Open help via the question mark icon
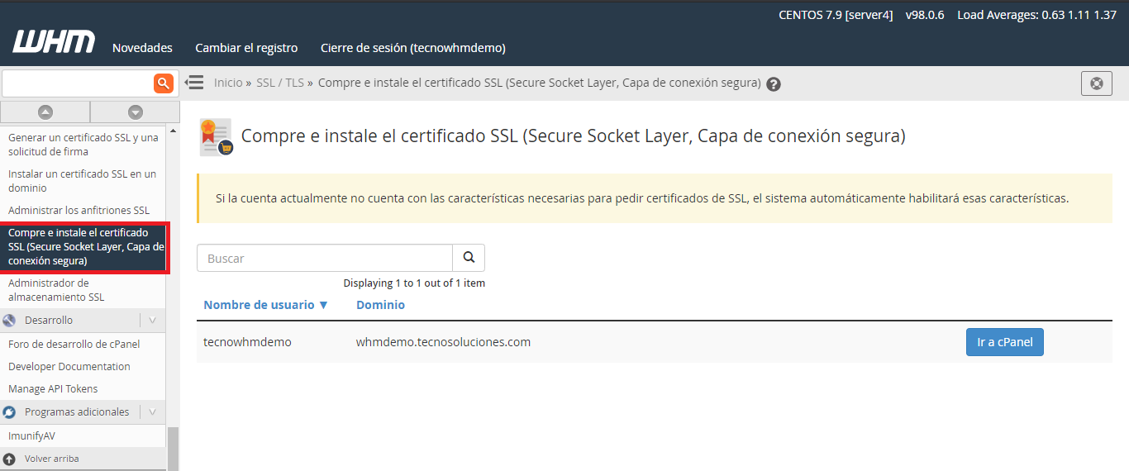1129x471 pixels. click(x=774, y=83)
